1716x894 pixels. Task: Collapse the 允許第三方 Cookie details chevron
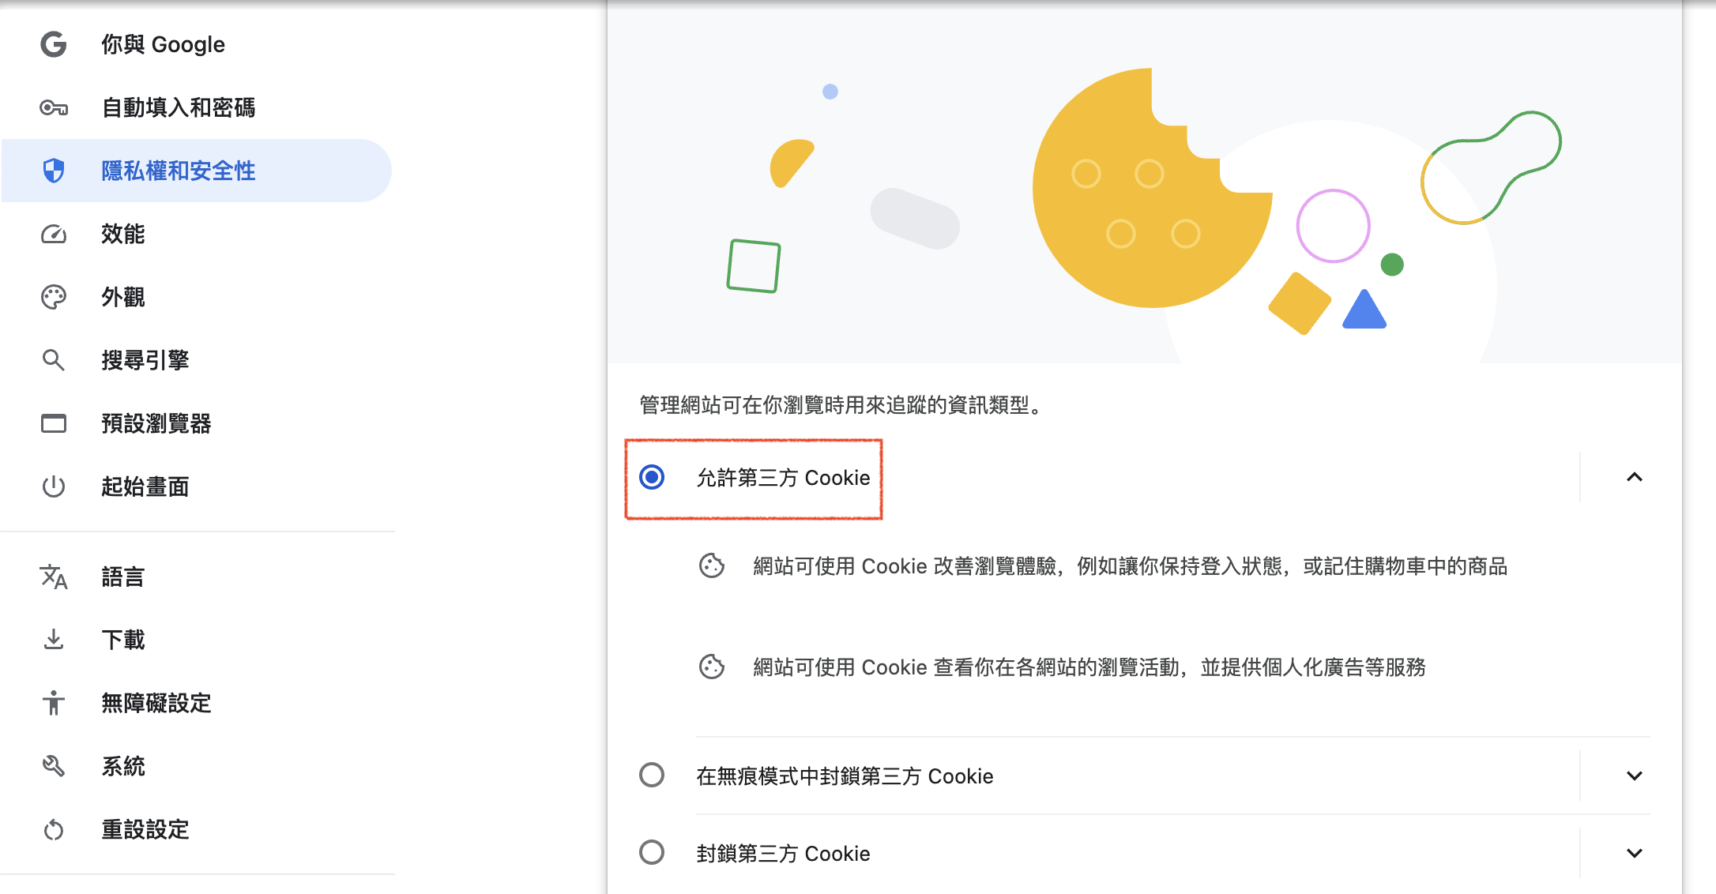point(1635,477)
